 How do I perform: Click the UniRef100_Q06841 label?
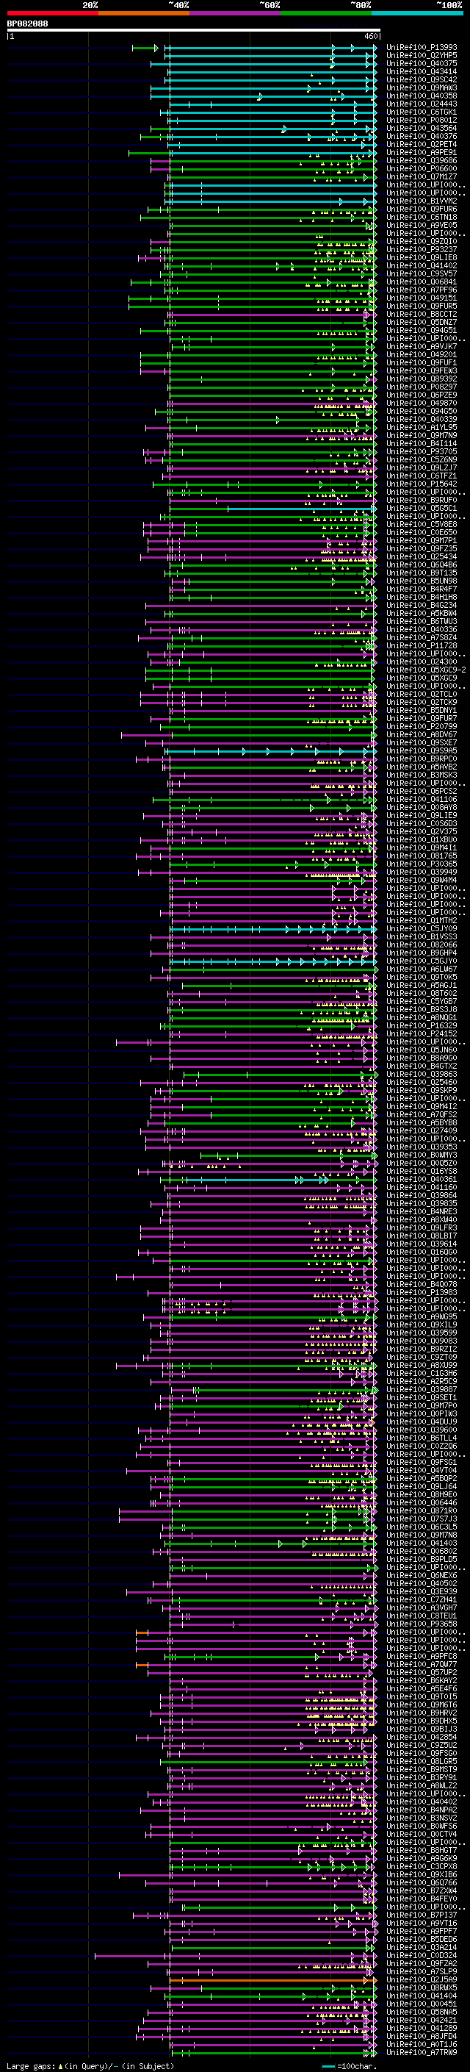coord(422,282)
